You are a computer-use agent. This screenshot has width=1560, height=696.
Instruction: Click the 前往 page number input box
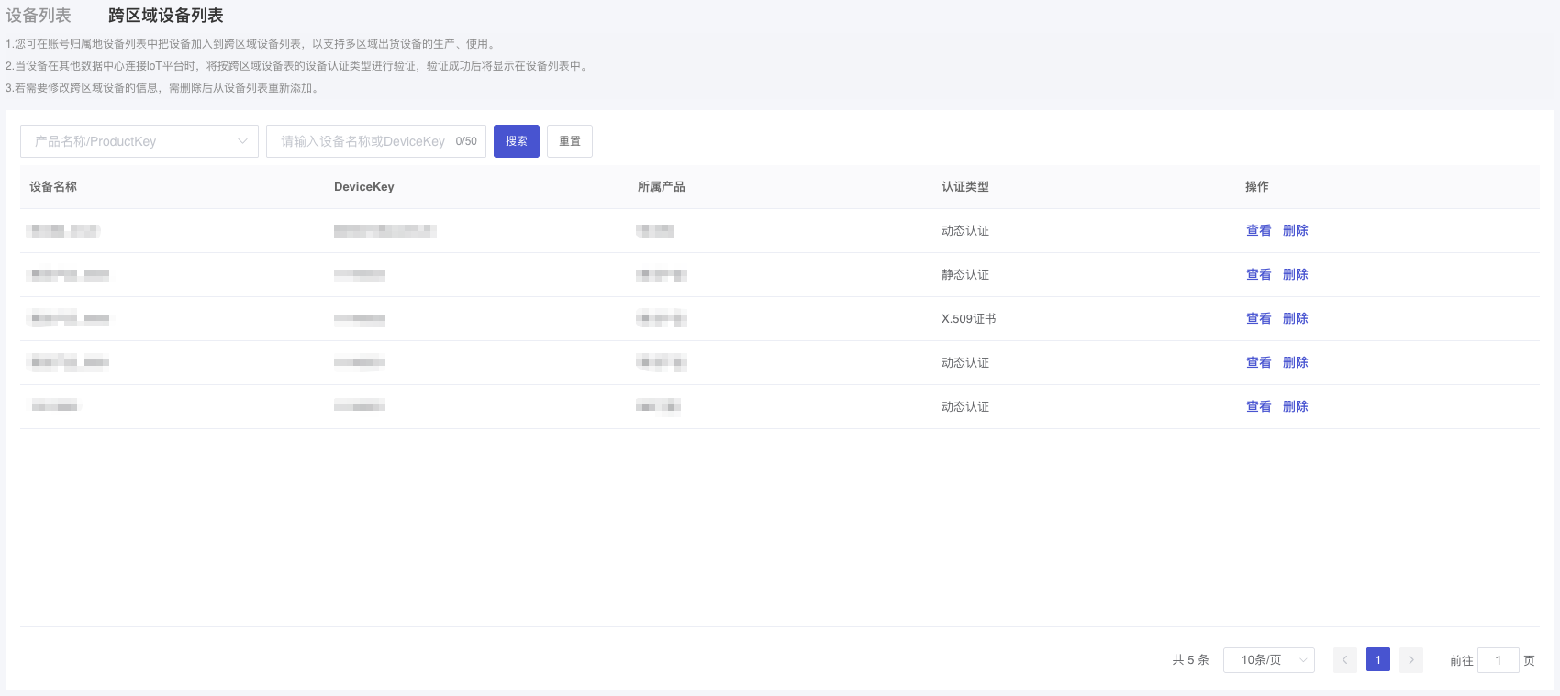pyautogui.click(x=1498, y=660)
